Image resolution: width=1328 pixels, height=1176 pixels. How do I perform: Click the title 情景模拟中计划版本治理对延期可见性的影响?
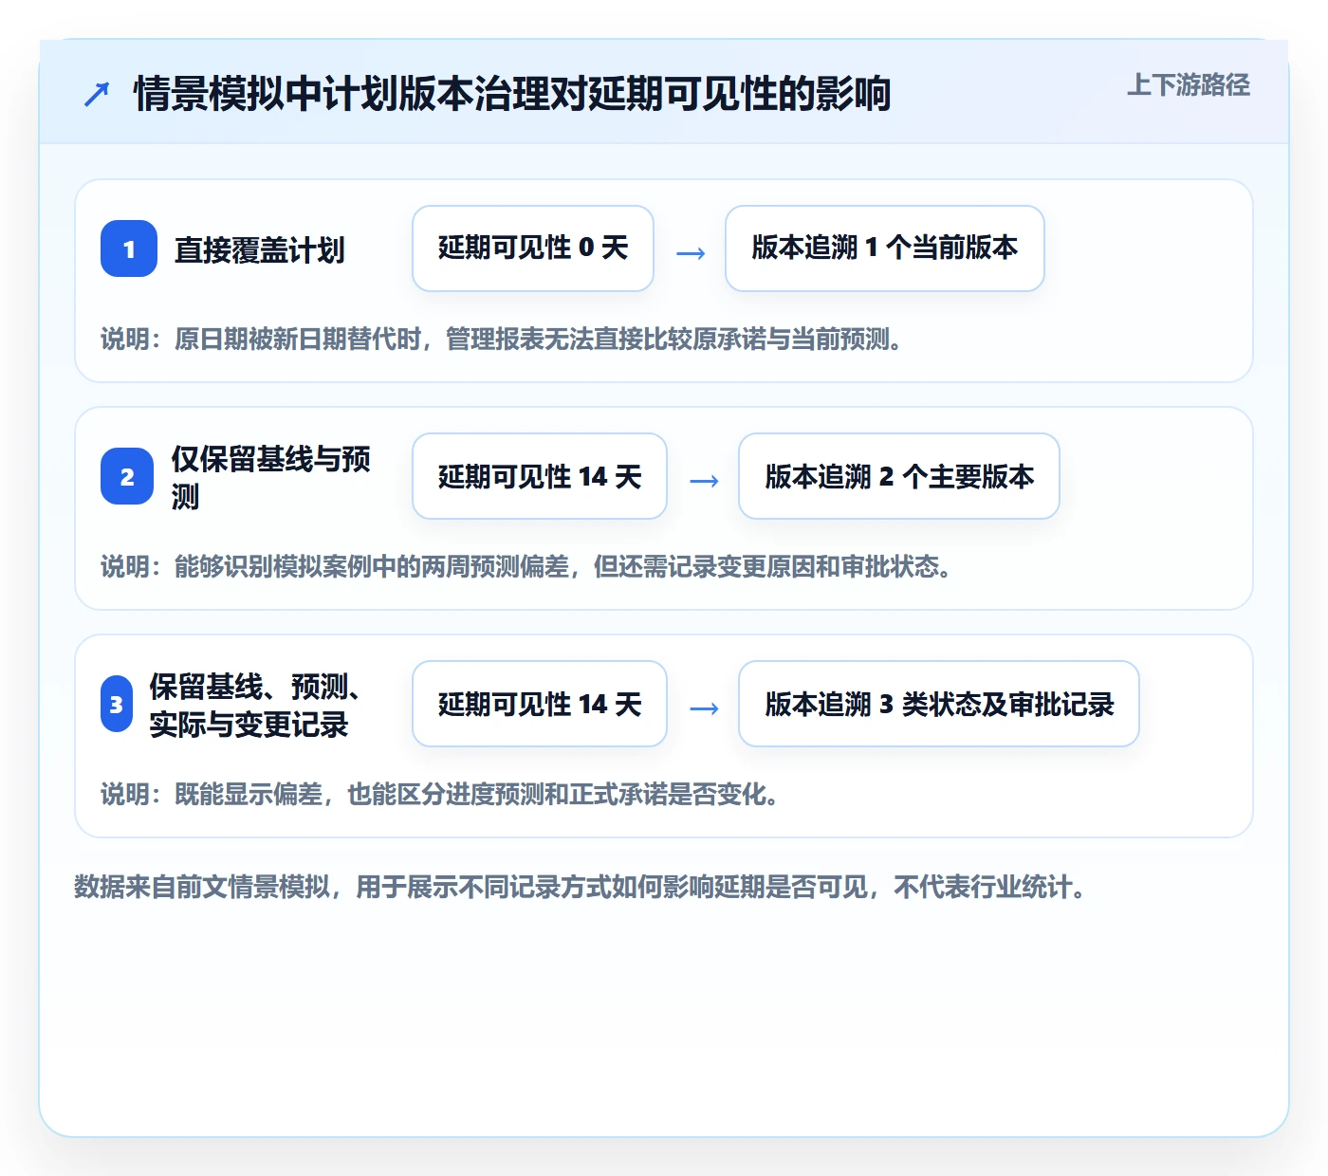tap(512, 94)
